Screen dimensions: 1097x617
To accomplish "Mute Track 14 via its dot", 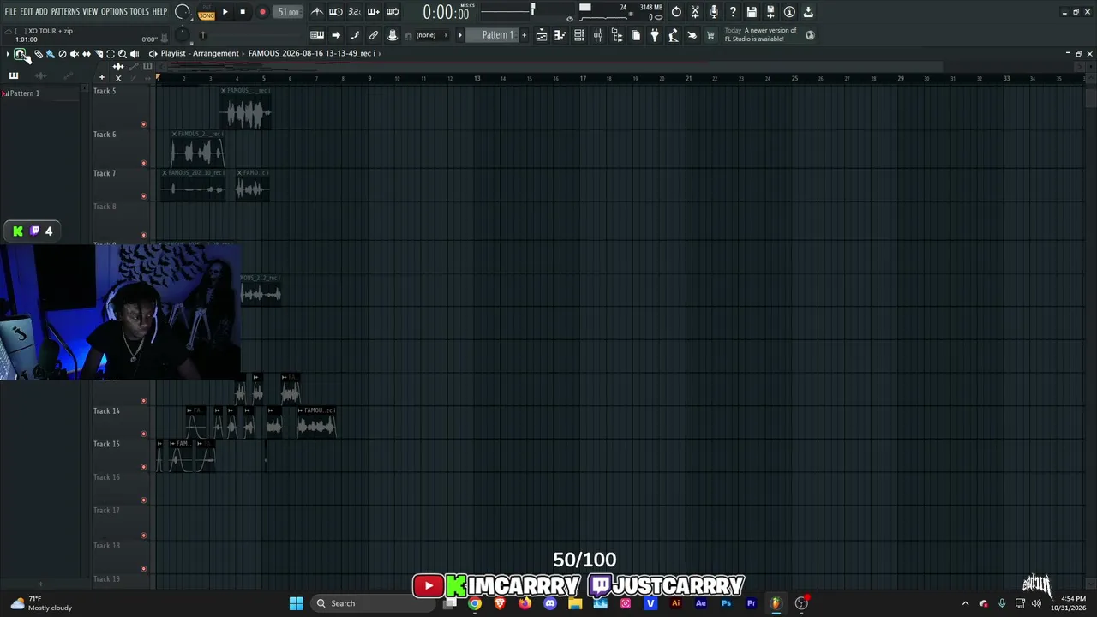I will [x=143, y=434].
